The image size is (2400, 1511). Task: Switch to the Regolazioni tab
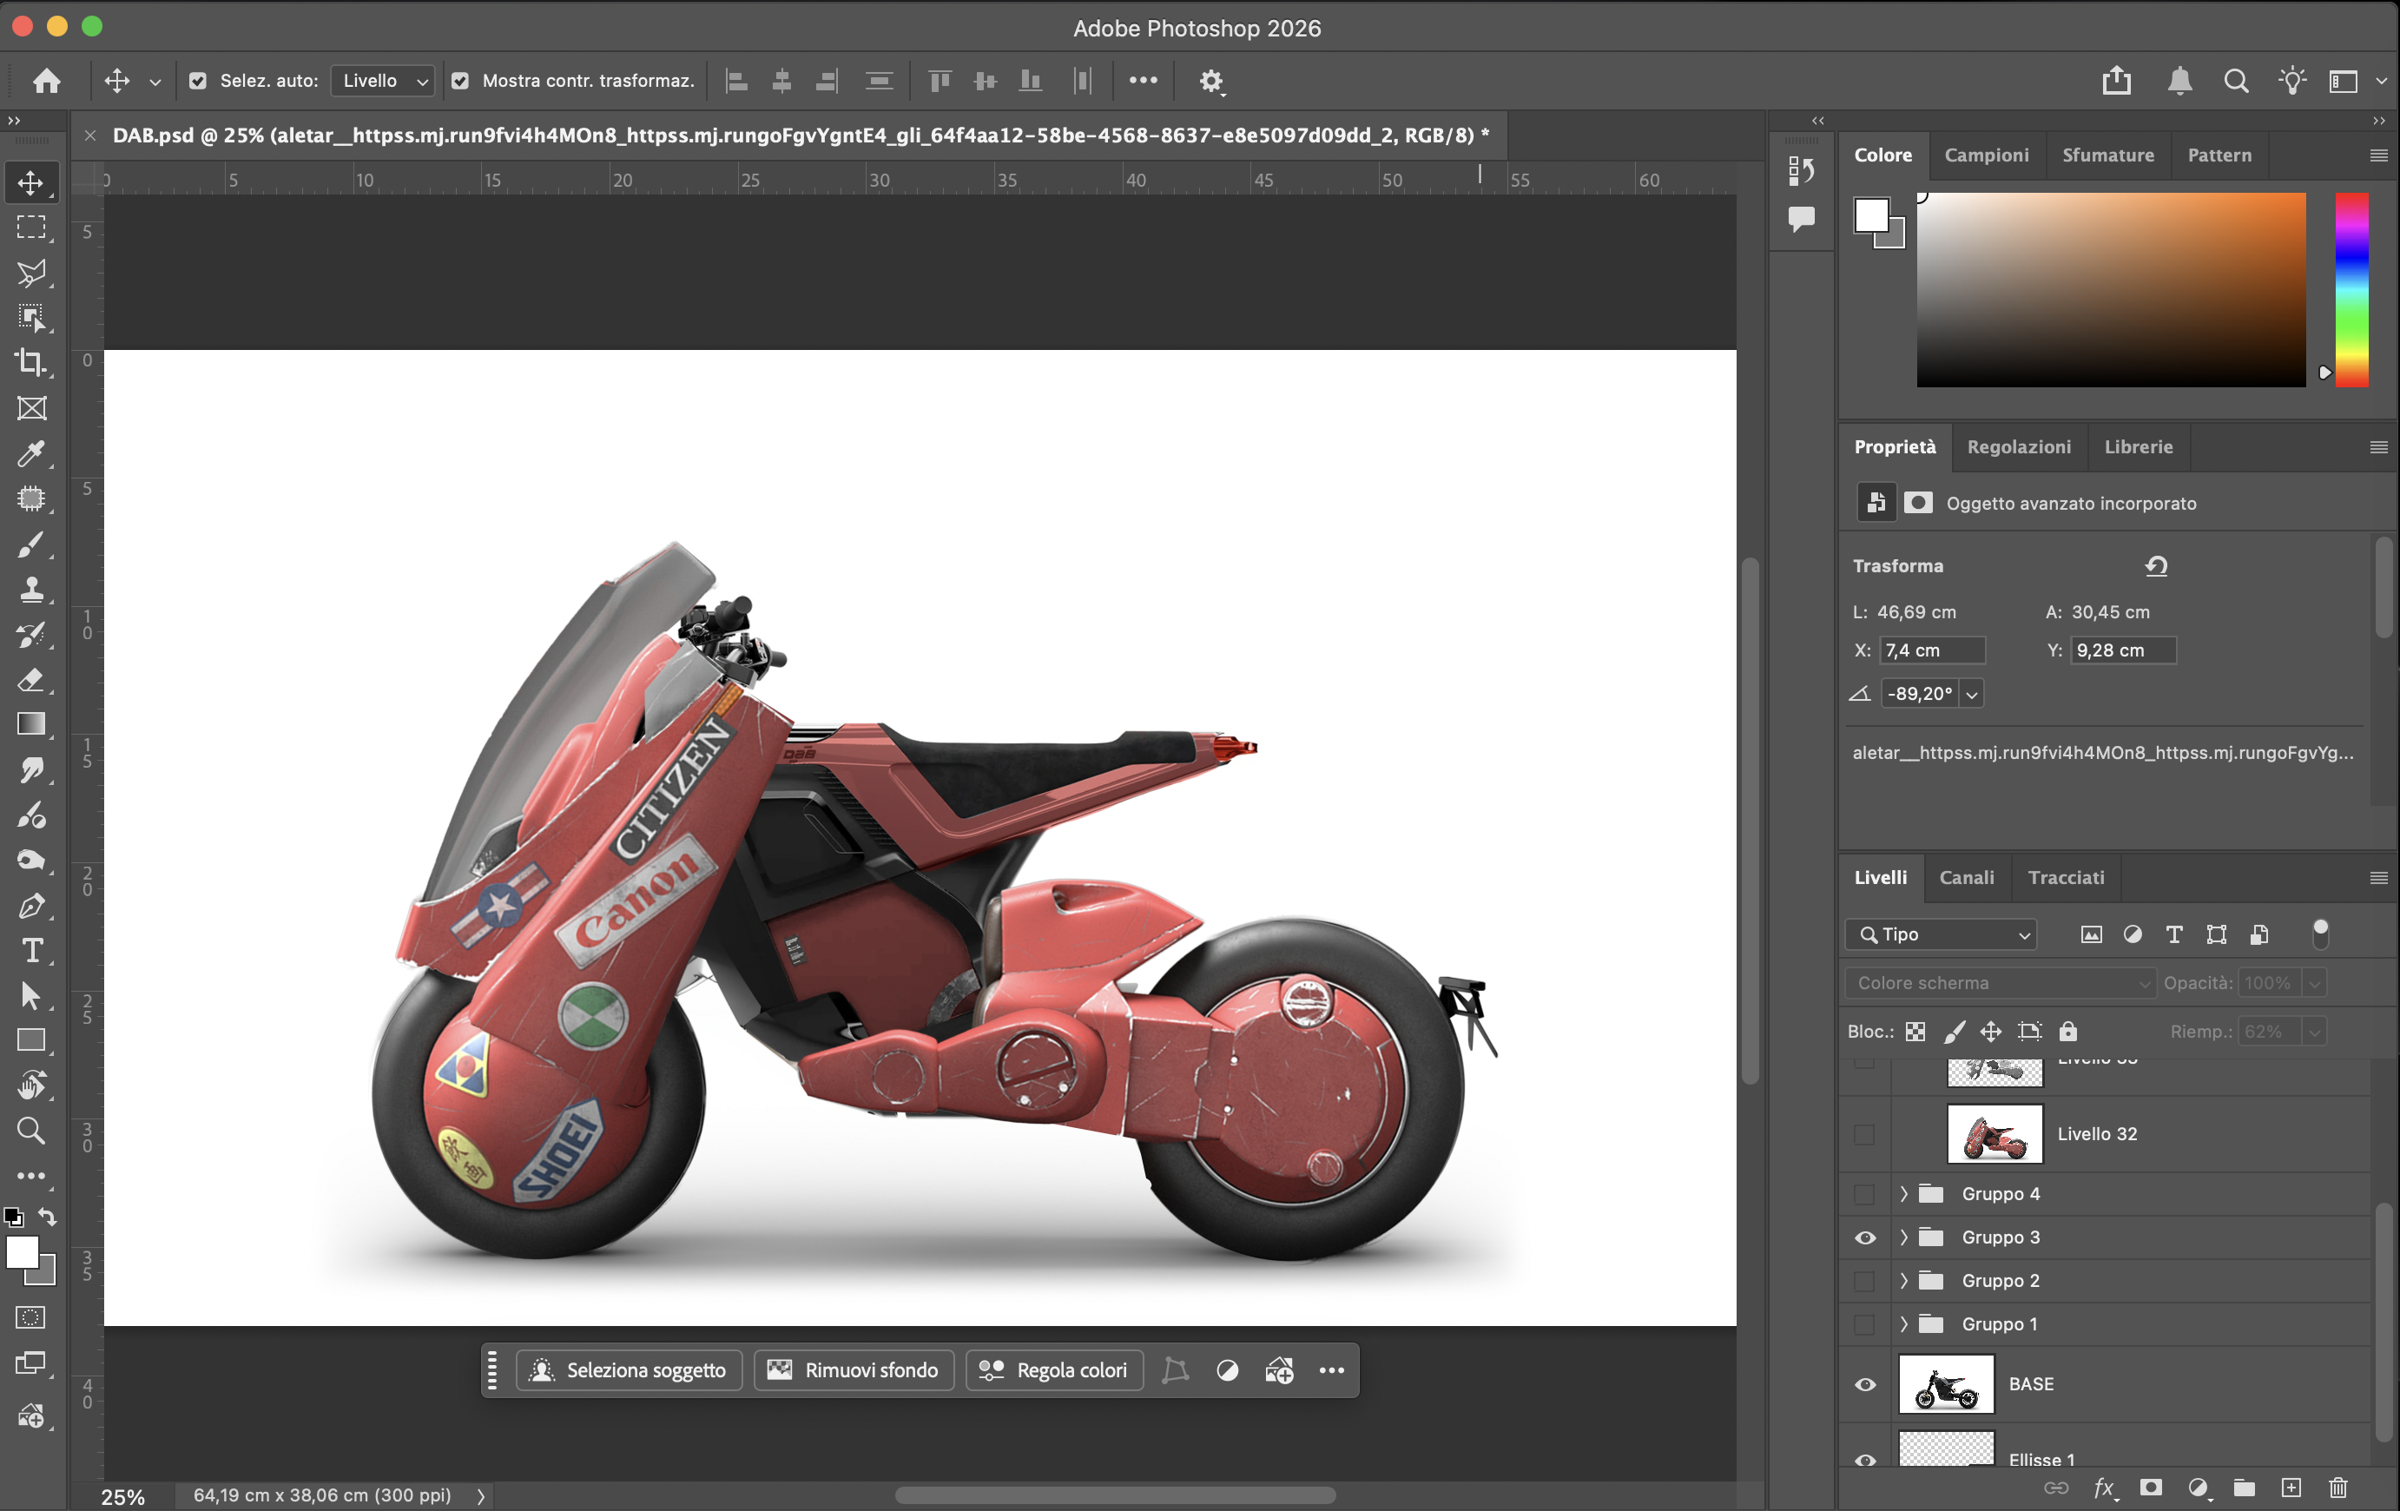[x=2018, y=447]
